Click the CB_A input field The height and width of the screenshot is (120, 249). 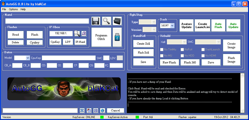click(x=17, y=65)
